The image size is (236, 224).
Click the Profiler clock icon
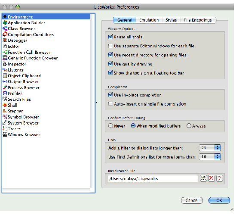[5, 93]
